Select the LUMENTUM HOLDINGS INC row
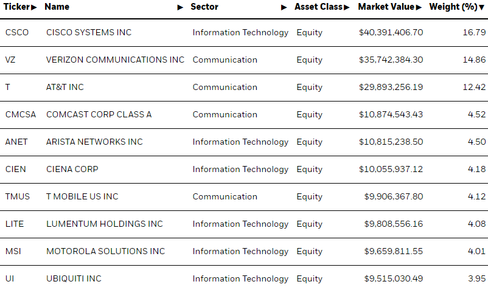The height and width of the screenshot is (290, 488). point(244,224)
